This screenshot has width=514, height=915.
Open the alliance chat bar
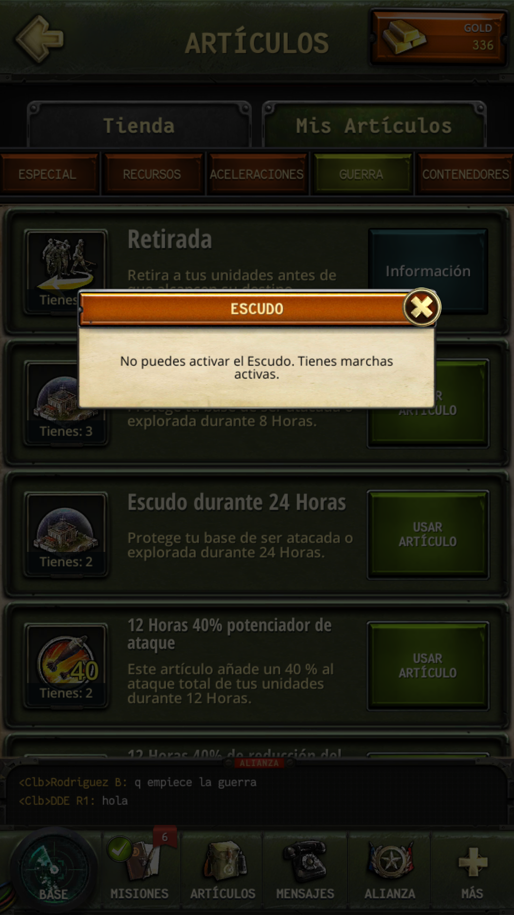click(257, 792)
